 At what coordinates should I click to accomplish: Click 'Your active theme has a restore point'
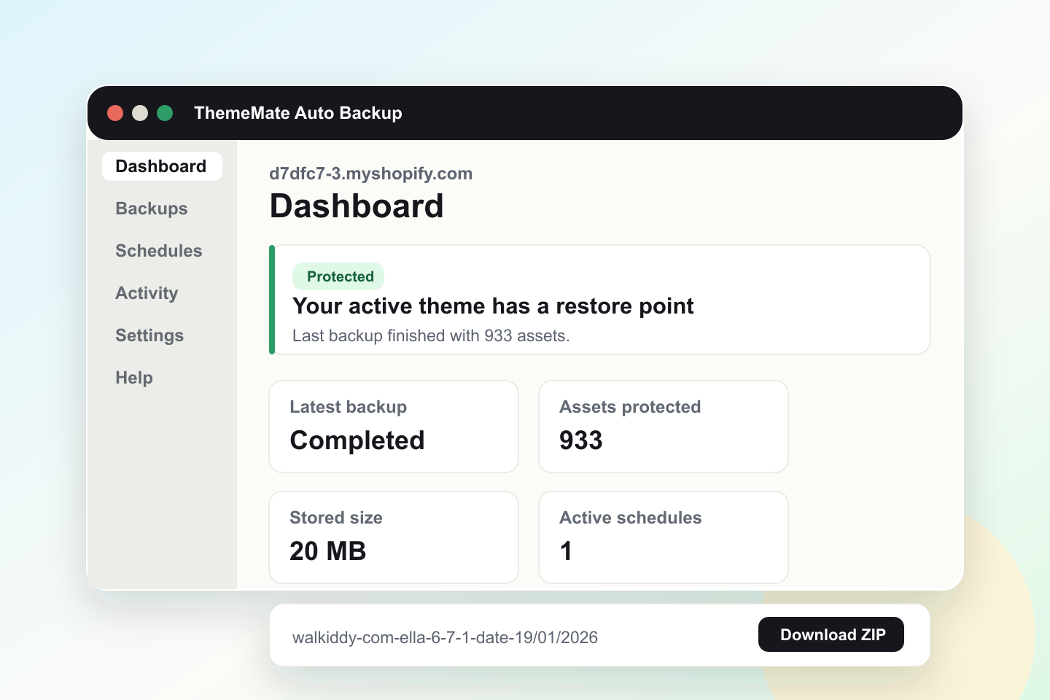(x=493, y=306)
